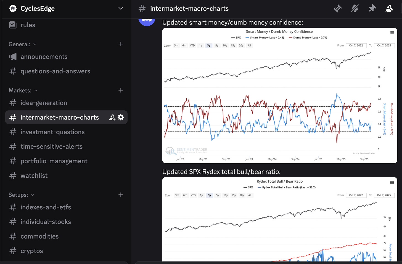Set Smart Money chart zoom to 10y

225,46
